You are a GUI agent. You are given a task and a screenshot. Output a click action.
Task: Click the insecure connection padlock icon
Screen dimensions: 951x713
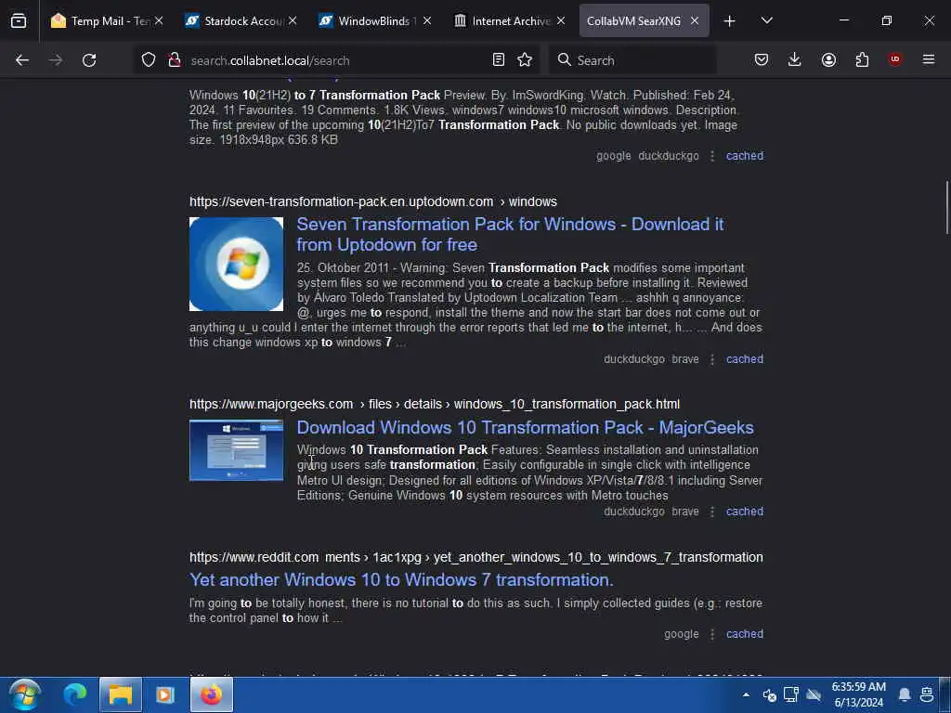point(175,60)
